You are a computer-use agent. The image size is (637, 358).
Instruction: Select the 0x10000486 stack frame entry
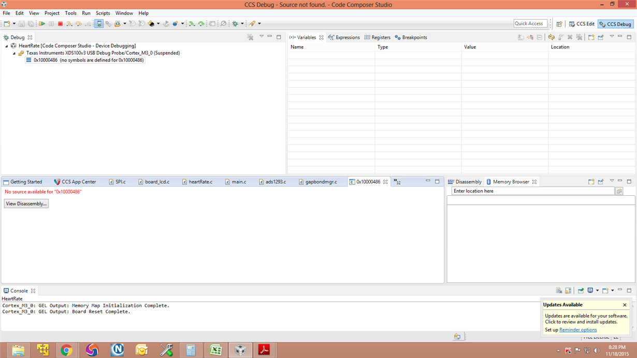click(x=85, y=60)
